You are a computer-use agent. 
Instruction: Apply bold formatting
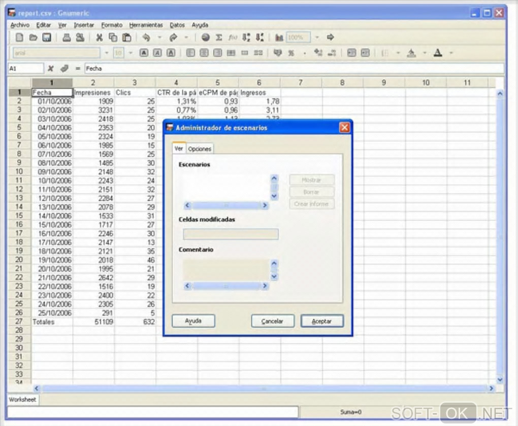(x=144, y=53)
